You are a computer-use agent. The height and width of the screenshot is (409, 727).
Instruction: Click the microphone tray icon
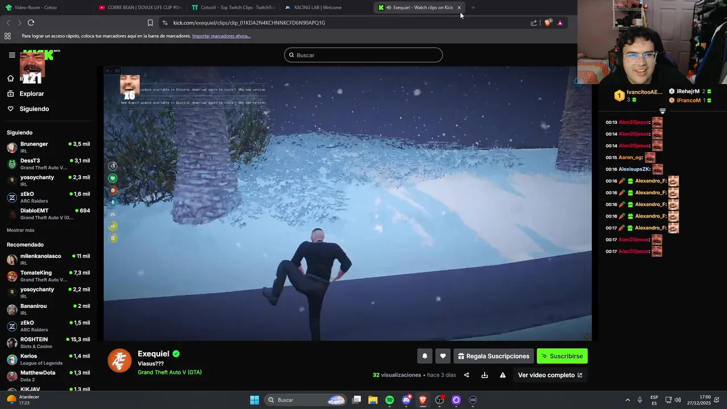[x=640, y=400]
